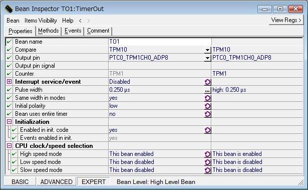The width and height of the screenshot is (308, 190).
Task: Click the green check beside Events enabled in init.
Action: pos(14,138)
